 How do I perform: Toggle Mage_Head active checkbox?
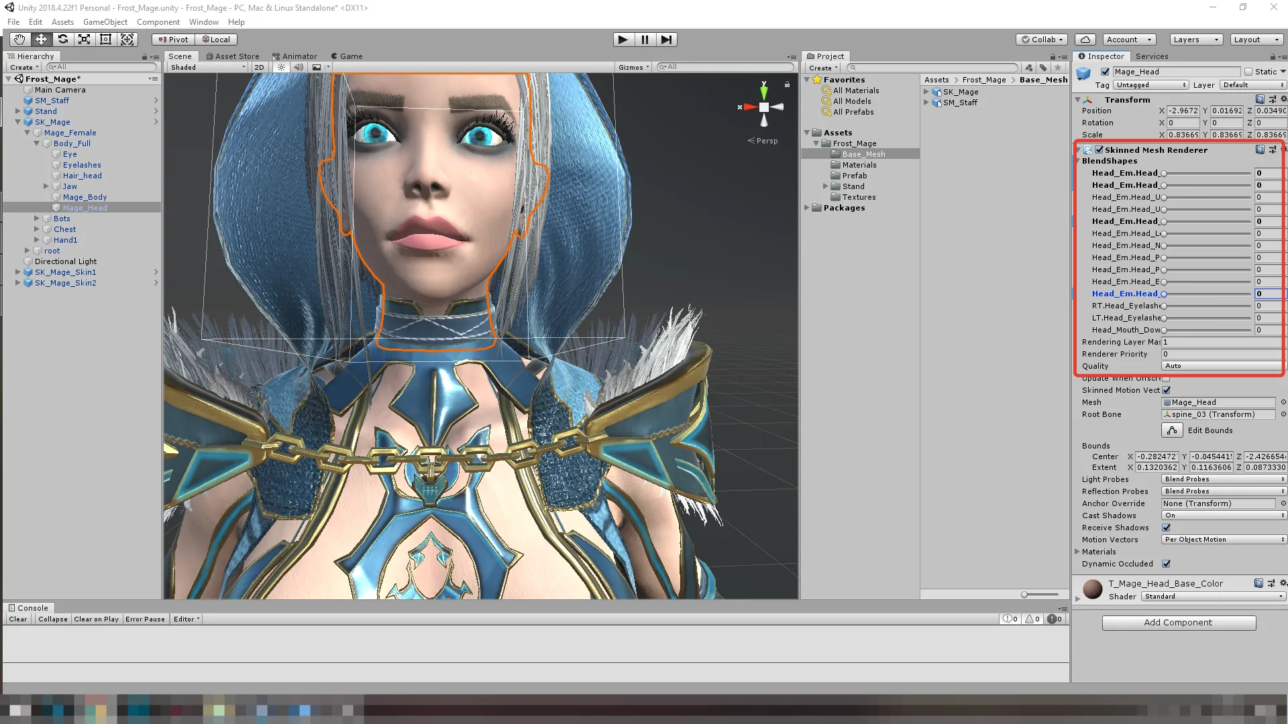coord(1105,72)
